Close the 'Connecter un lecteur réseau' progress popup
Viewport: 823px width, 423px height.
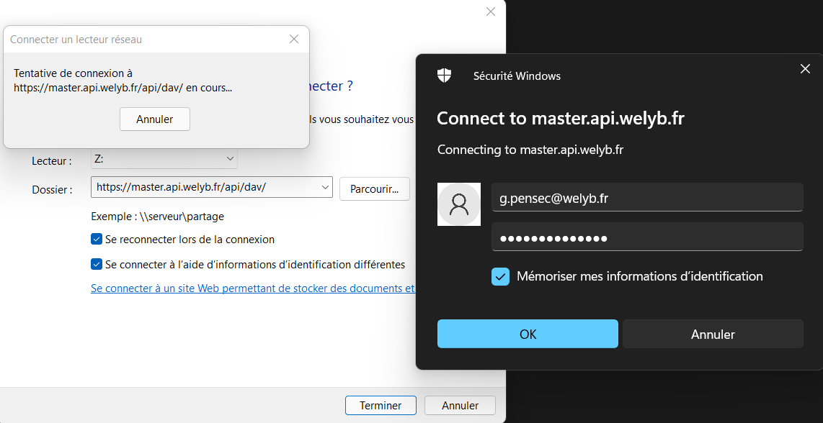tap(294, 40)
